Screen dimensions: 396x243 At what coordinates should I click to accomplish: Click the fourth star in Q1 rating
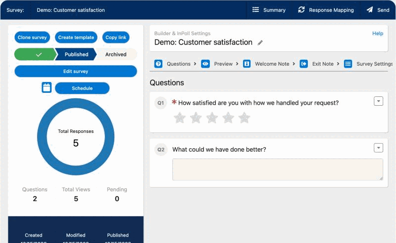click(x=228, y=118)
